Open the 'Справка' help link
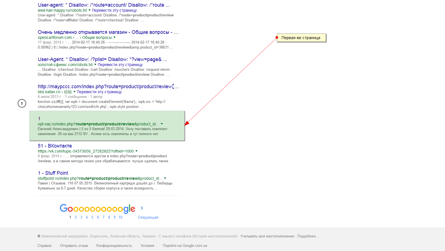 click(x=44, y=246)
